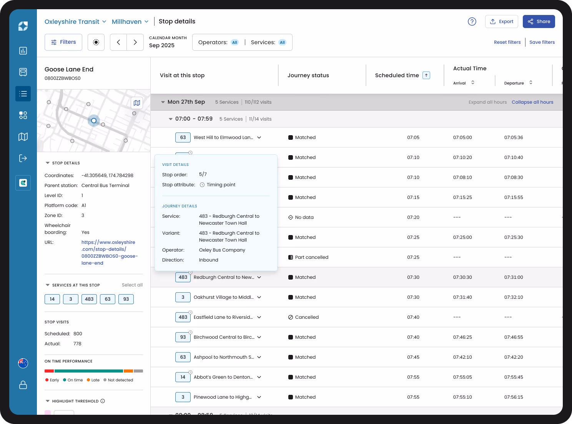Viewport: 572px width, 424px height.
Task: Toggle service 3 filter chip
Action: coord(71,299)
